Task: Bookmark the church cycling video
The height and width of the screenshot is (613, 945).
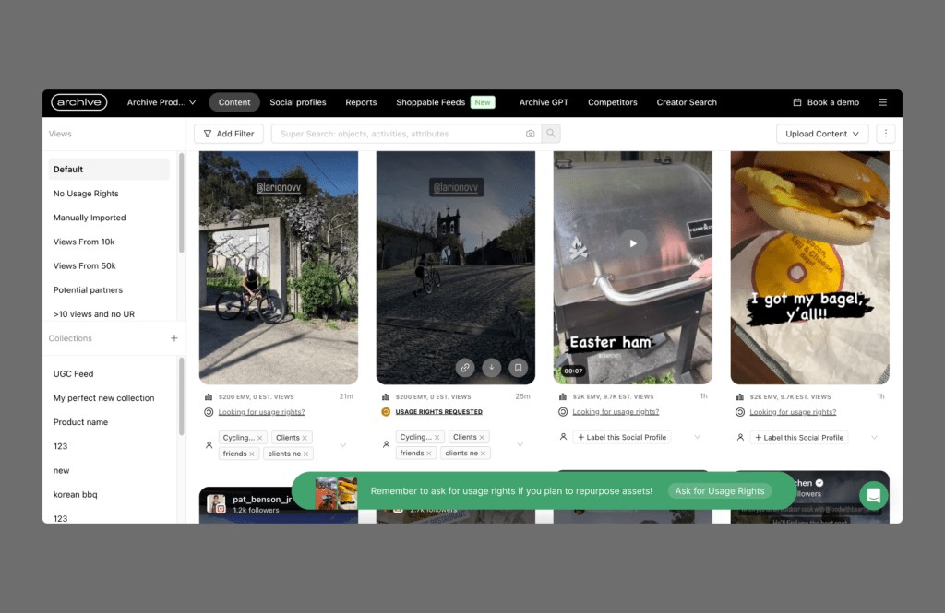Action: tap(519, 368)
